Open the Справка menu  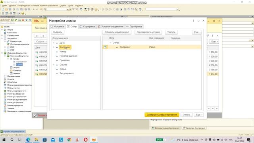[79, 6]
